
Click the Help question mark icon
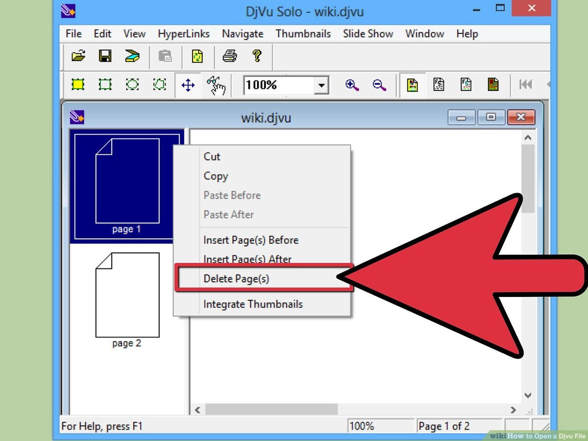click(x=256, y=56)
